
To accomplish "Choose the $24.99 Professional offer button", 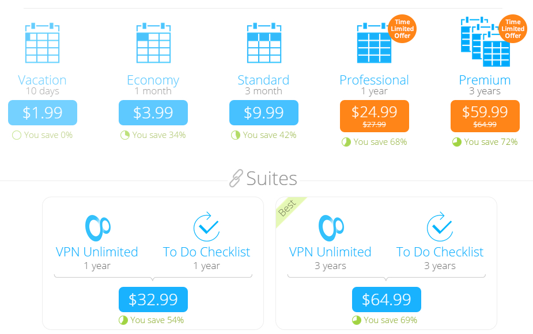I will point(375,116).
